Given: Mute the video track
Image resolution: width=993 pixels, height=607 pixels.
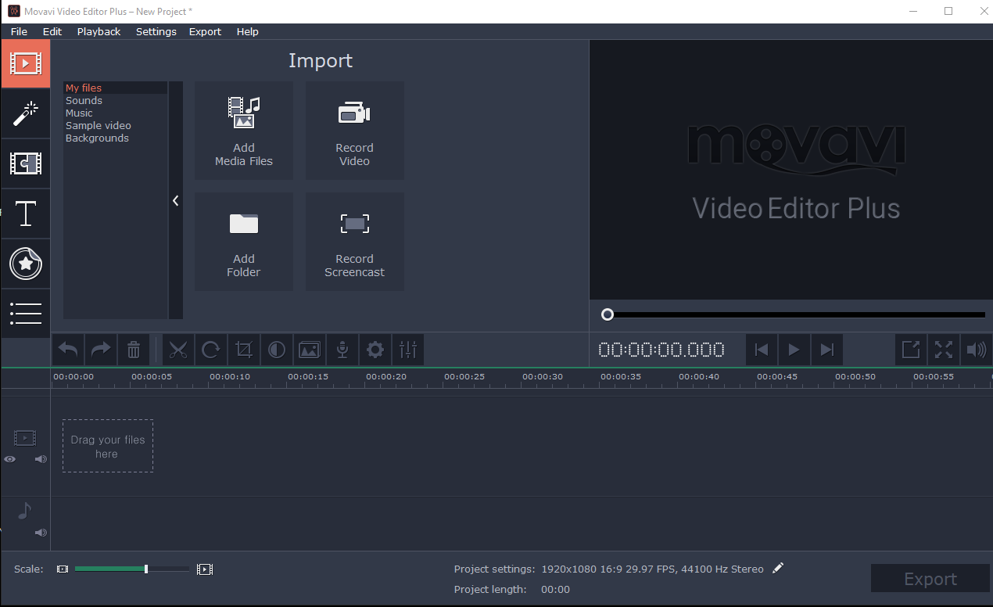Looking at the screenshot, I should [x=40, y=459].
